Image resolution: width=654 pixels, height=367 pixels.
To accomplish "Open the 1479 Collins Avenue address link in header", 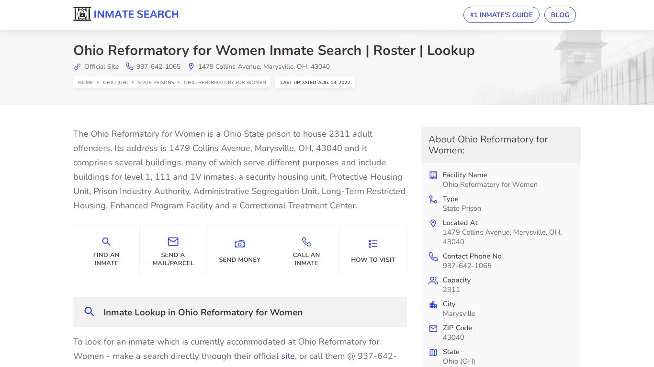I will [x=264, y=66].
